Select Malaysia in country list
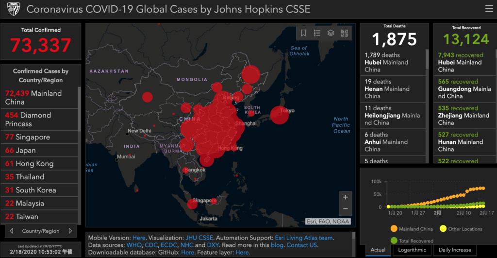 coord(39,204)
